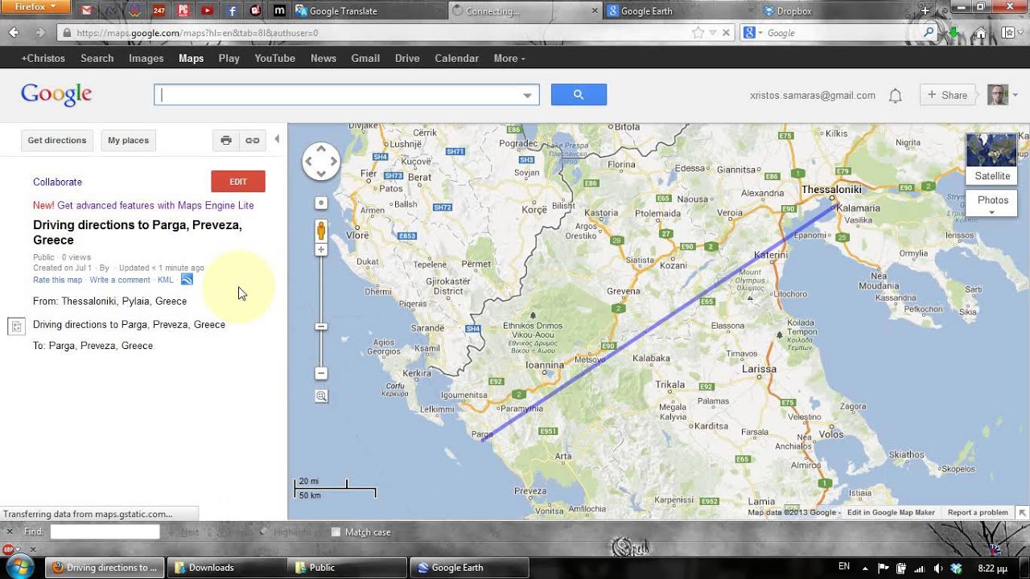Open Firefox main menu dropdown
Image resolution: width=1030 pixels, height=579 pixels.
click(x=36, y=6)
